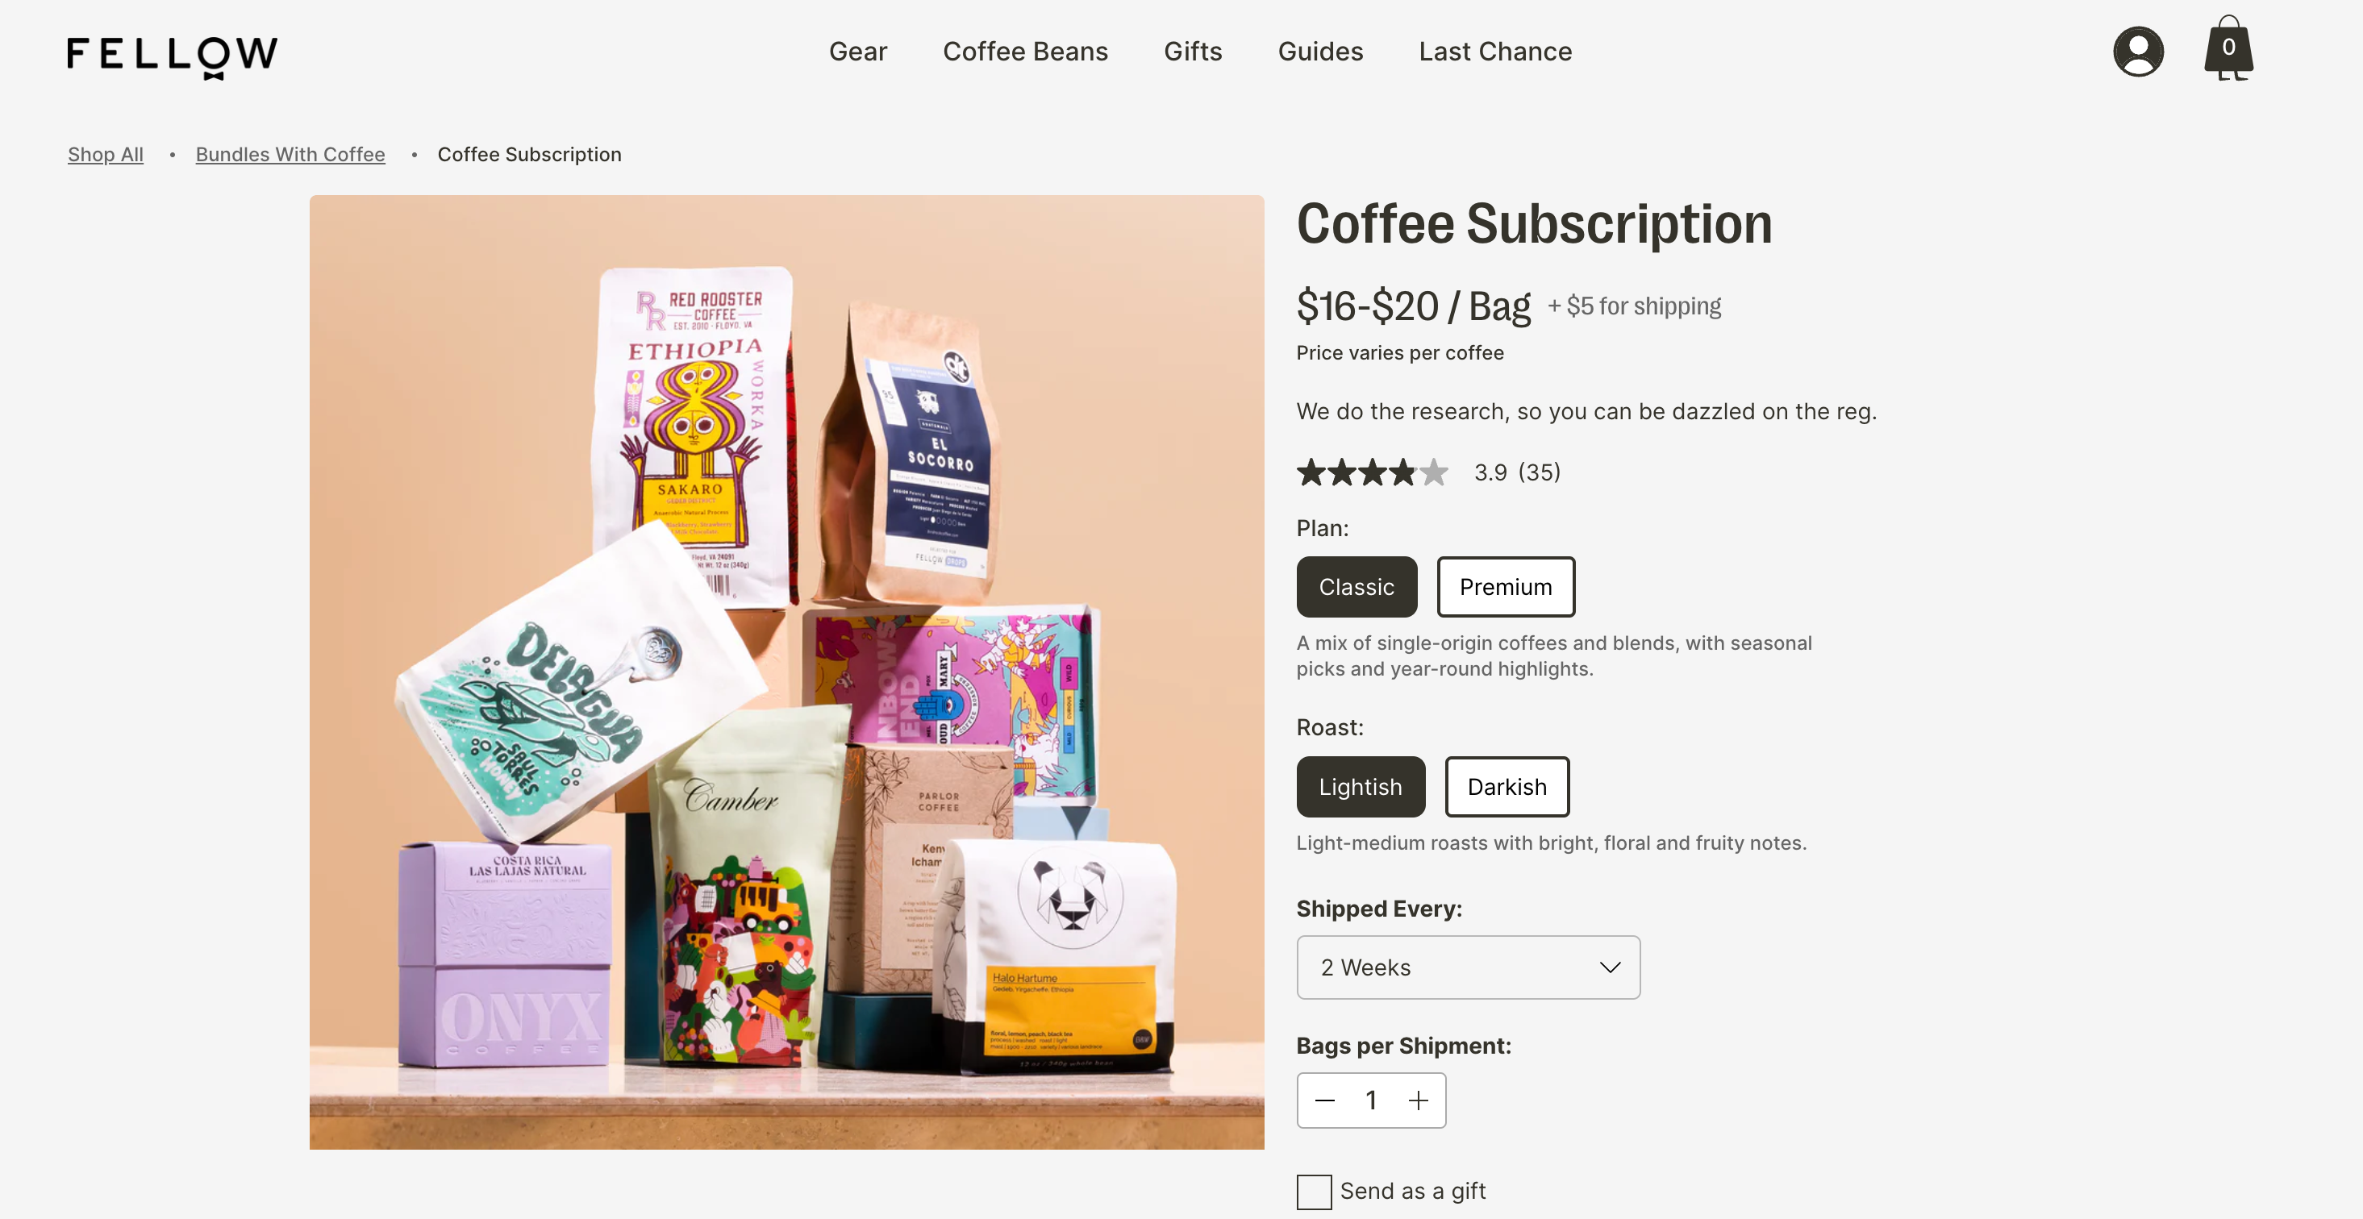This screenshot has height=1219, width=2363.
Task: Open the user account icon
Action: tap(2137, 52)
